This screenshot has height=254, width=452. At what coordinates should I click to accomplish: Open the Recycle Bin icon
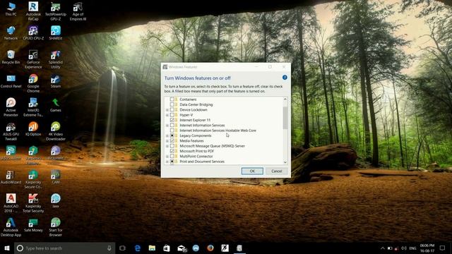pos(11,56)
